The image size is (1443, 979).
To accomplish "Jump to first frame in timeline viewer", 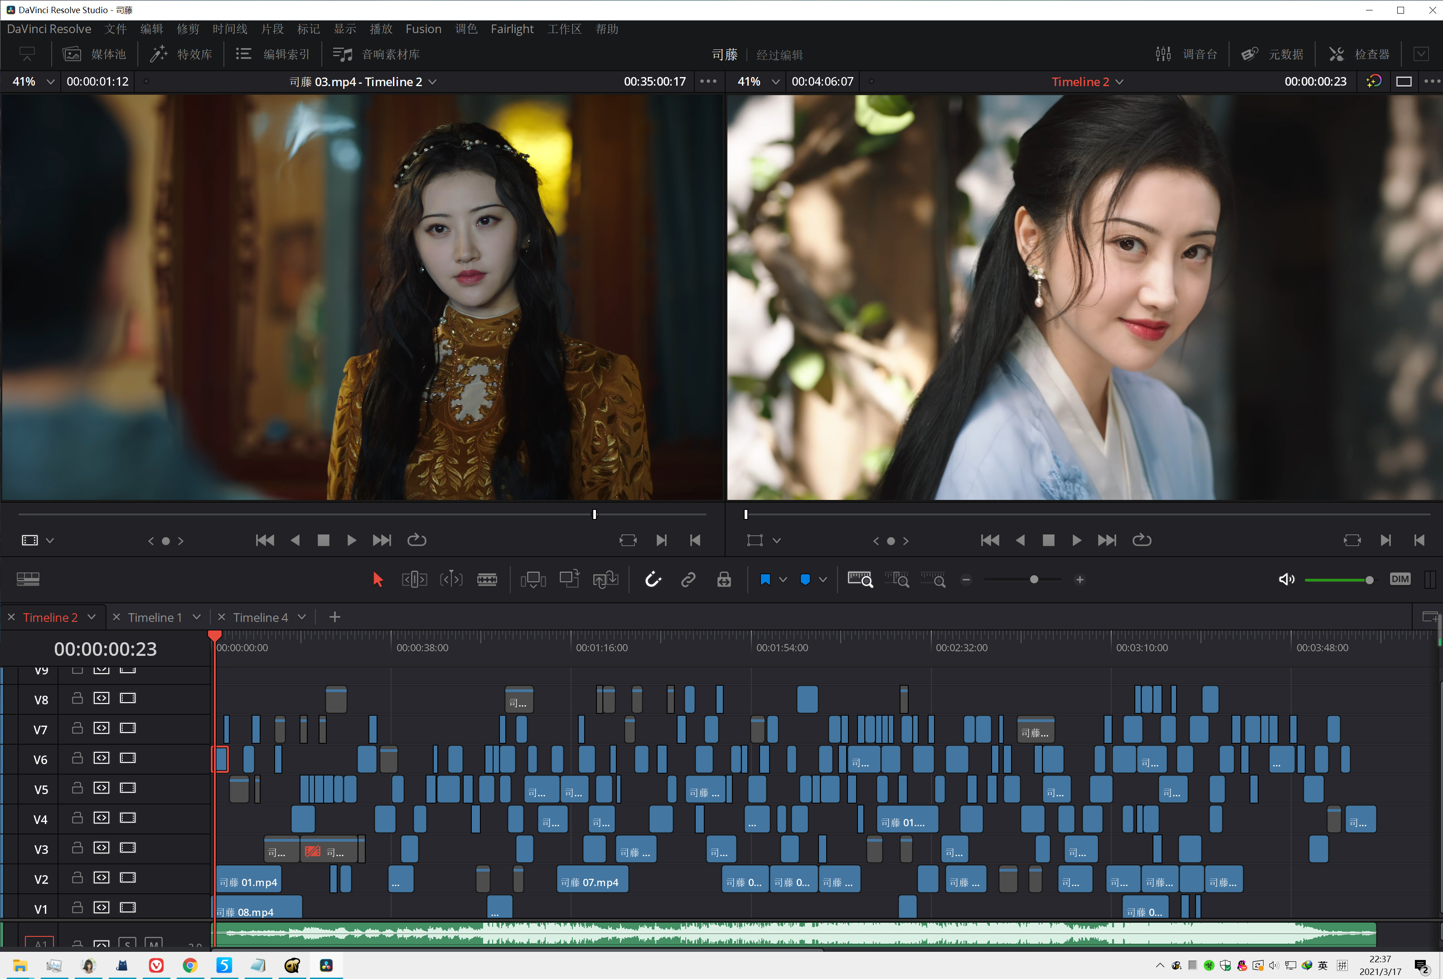I will [x=990, y=540].
